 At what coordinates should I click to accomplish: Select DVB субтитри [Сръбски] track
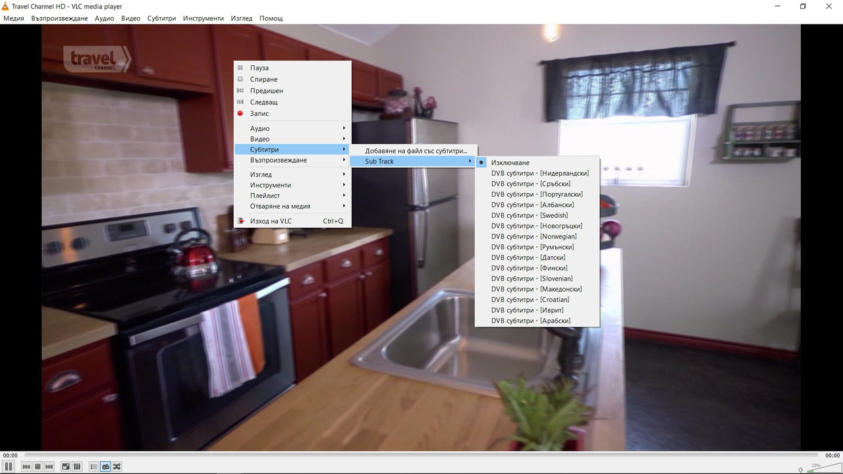pos(537,184)
